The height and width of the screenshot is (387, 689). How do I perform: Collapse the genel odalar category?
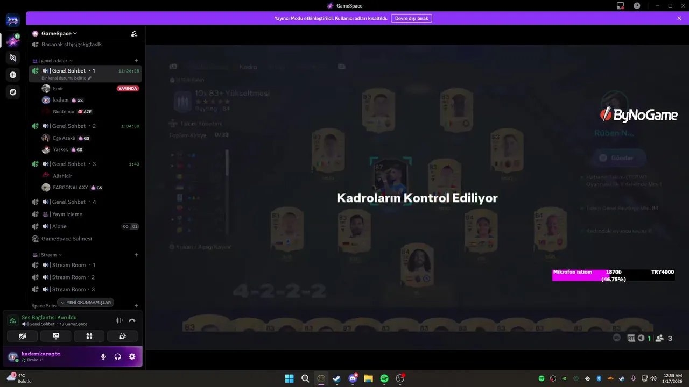53,61
